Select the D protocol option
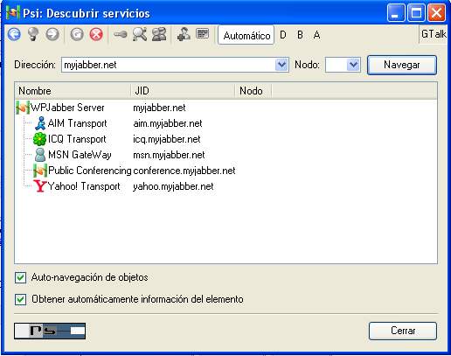This screenshot has width=451, height=356. tap(283, 35)
